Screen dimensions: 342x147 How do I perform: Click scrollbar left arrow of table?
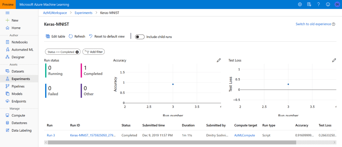click(46, 142)
